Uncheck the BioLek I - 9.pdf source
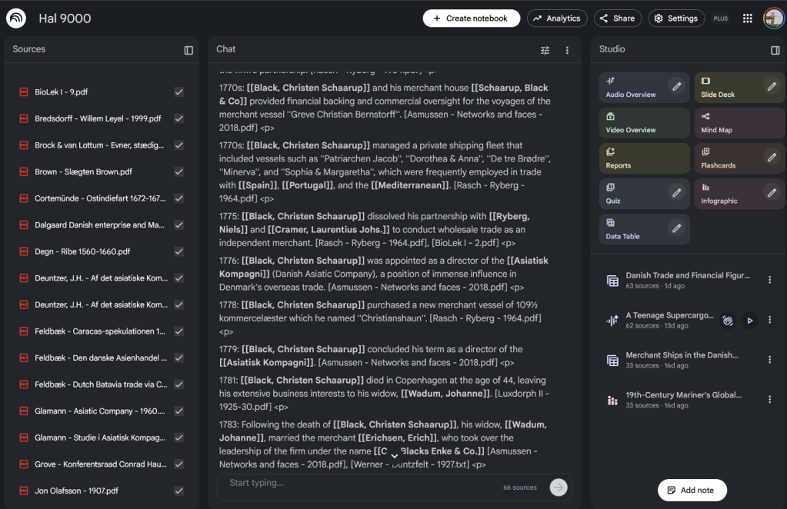The image size is (787, 509). pos(178,92)
